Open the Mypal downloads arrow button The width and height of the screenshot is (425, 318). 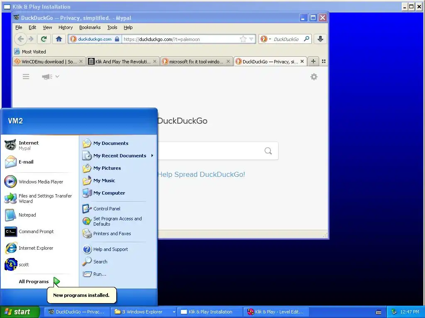point(320,39)
